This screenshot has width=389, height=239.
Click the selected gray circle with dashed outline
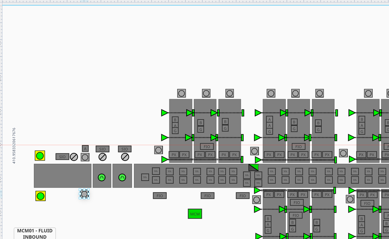(84, 194)
